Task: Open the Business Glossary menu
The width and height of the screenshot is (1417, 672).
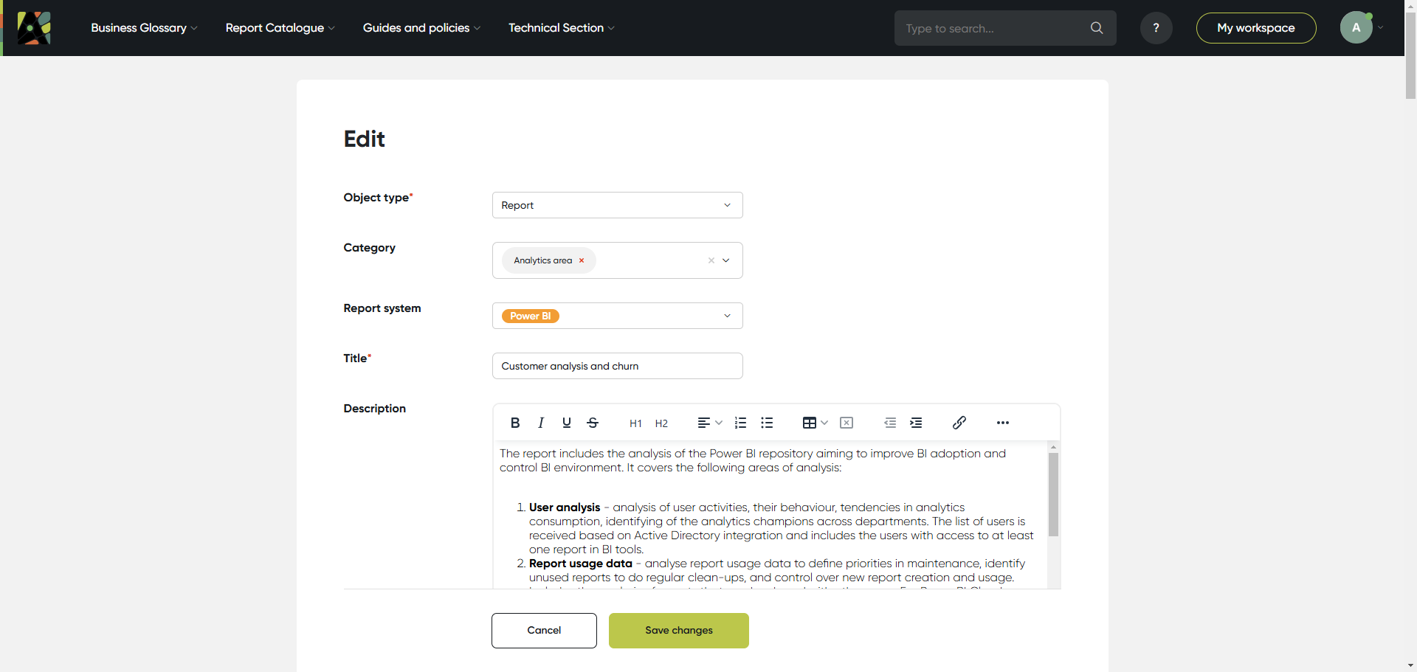Action: [144, 28]
